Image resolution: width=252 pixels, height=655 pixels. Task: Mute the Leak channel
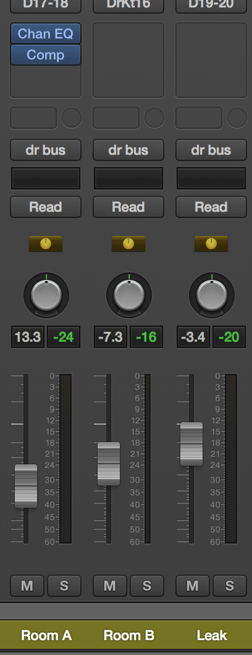tap(193, 586)
